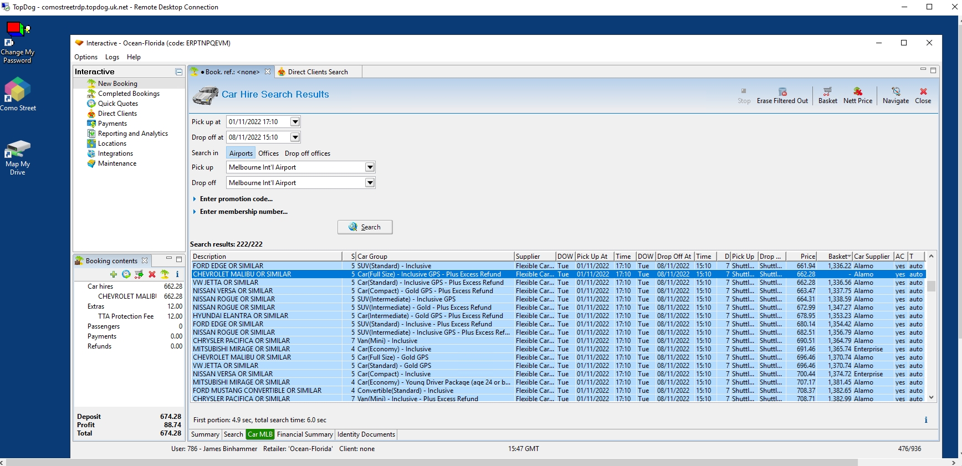
Task: Open the Drop off location dropdown
Action: click(370, 183)
